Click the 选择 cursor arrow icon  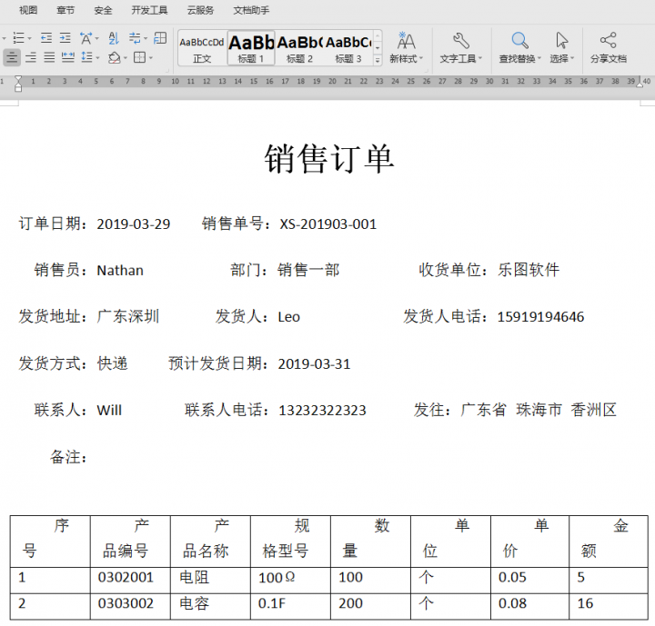click(x=562, y=41)
